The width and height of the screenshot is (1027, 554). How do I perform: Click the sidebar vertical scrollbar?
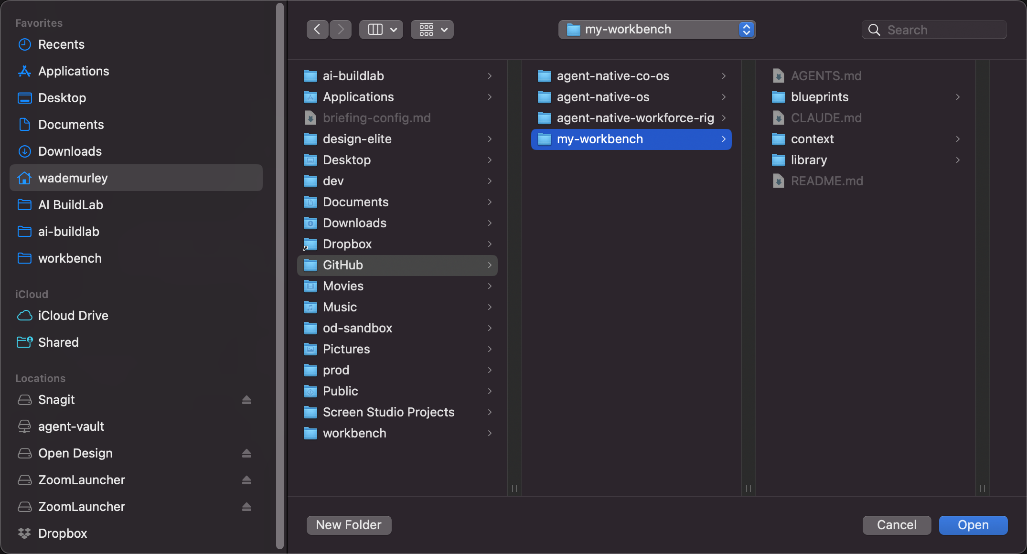[x=280, y=276]
